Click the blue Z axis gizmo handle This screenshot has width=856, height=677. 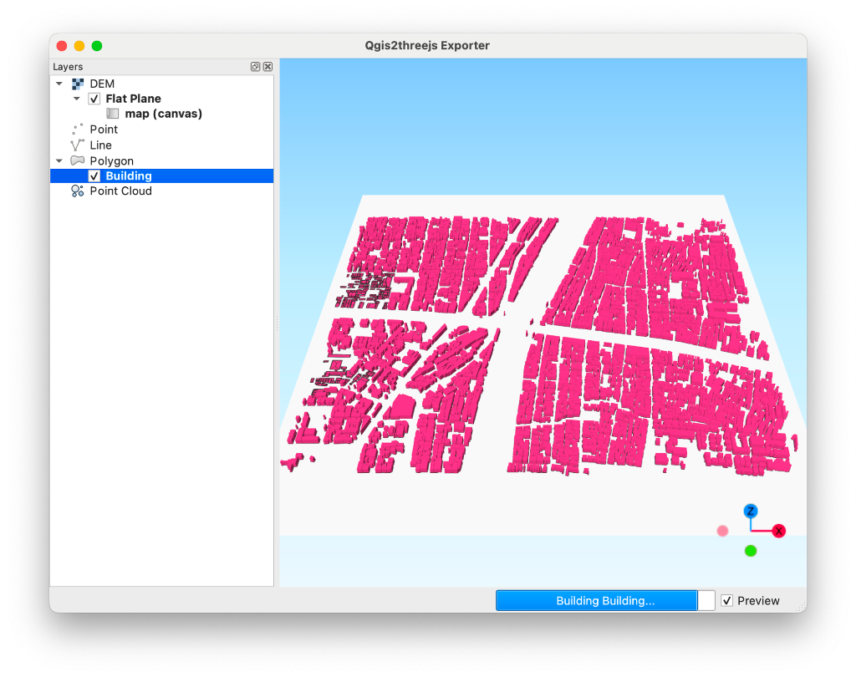point(751,511)
